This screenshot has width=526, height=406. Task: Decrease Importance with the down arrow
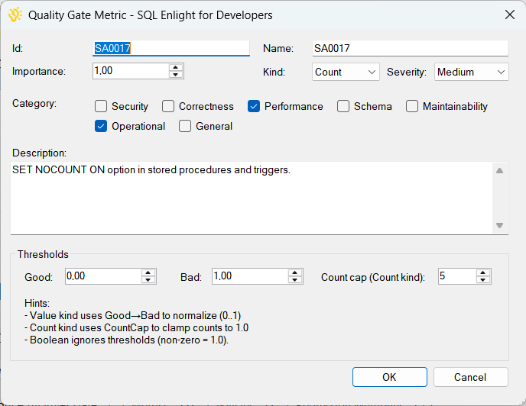tap(176, 75)
